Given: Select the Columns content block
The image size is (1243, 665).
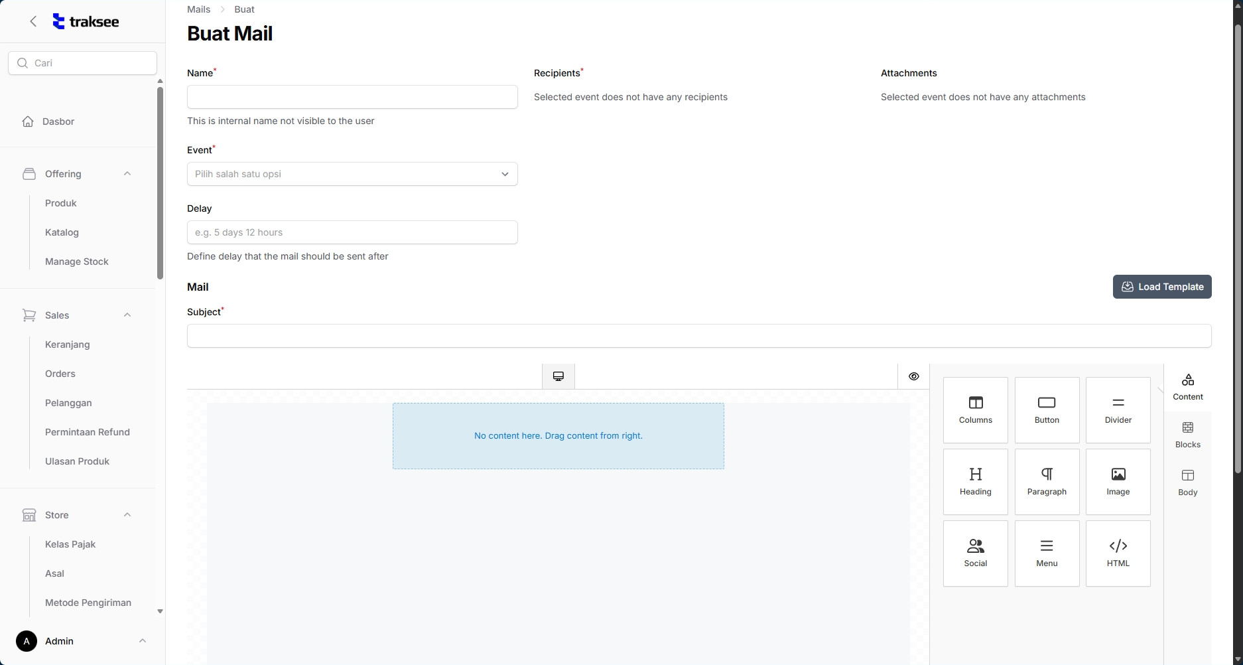Looking at the screenshot, I should click(x=975, y=410).
